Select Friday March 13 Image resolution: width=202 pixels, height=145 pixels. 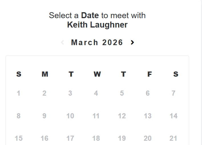148,116
